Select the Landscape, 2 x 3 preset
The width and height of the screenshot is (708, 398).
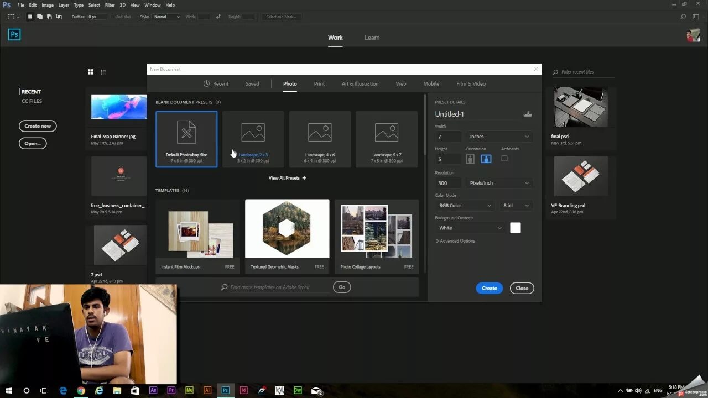pos(253,139)
